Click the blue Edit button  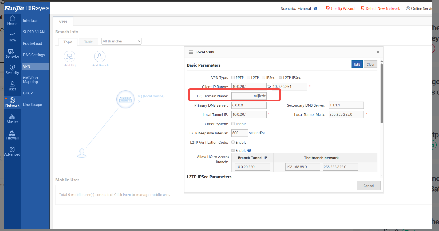(x=357, y=64)
